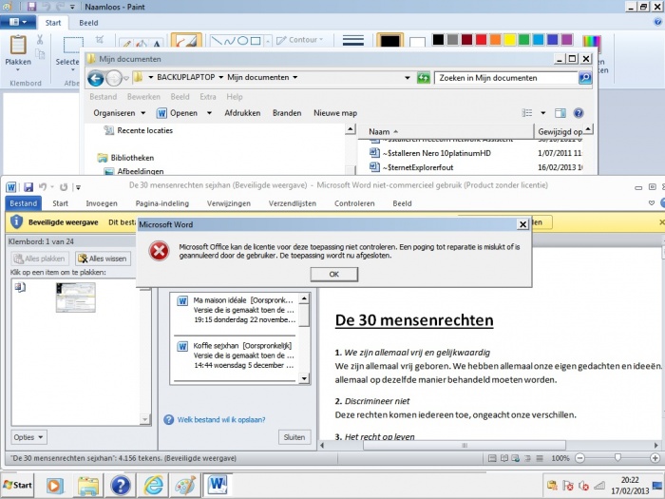The height and width of the screenshot is (499, 665).
Task: Select the brushes tool in Paint
Action: point(186,41)
